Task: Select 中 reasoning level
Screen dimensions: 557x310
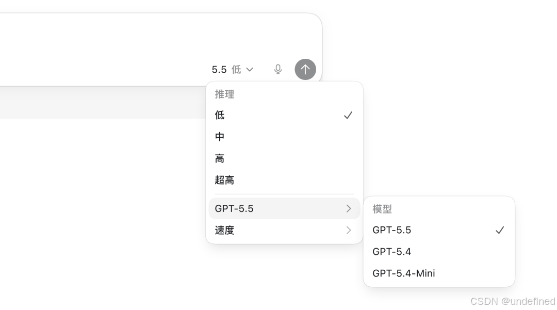Action: tap(284, 137)
